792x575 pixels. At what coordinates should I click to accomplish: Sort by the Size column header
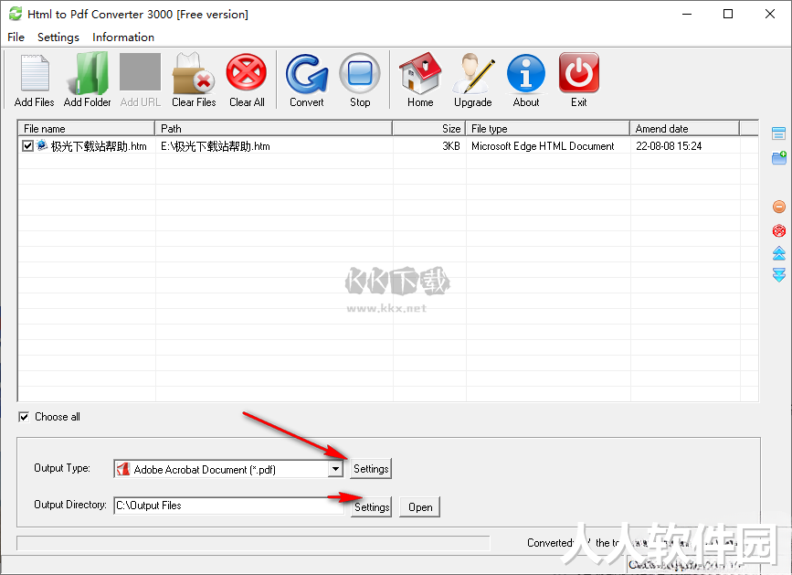[428, 128]
